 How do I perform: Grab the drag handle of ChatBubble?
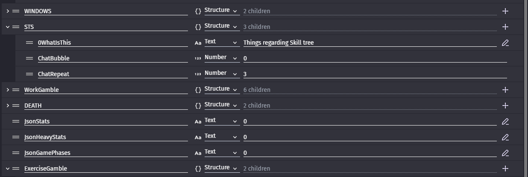(29, 58)
